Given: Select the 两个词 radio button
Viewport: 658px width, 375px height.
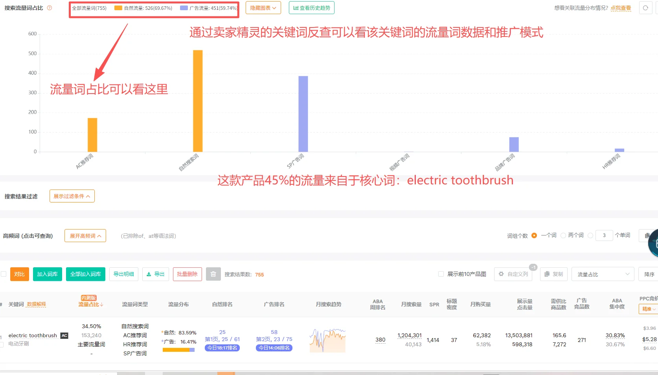Looking at the screenshot, I should pyautogui.click(x=563, y=235).
